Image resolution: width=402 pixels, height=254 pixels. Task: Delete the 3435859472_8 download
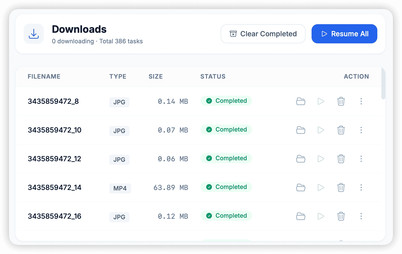[341, 101]
